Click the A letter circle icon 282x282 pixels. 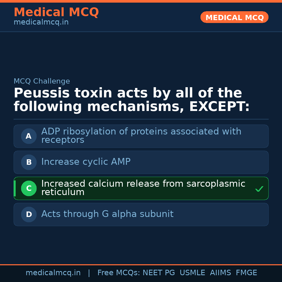pyautogui.click(x=29, y=136)
